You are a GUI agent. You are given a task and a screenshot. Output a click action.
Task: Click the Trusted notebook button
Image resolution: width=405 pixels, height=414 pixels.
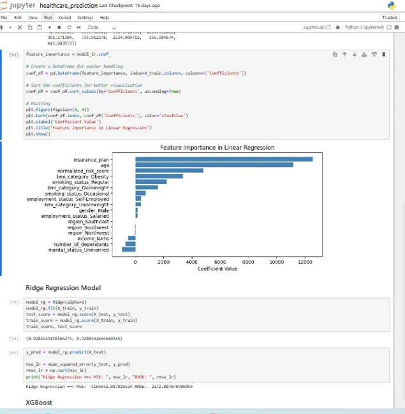[388, 18]
